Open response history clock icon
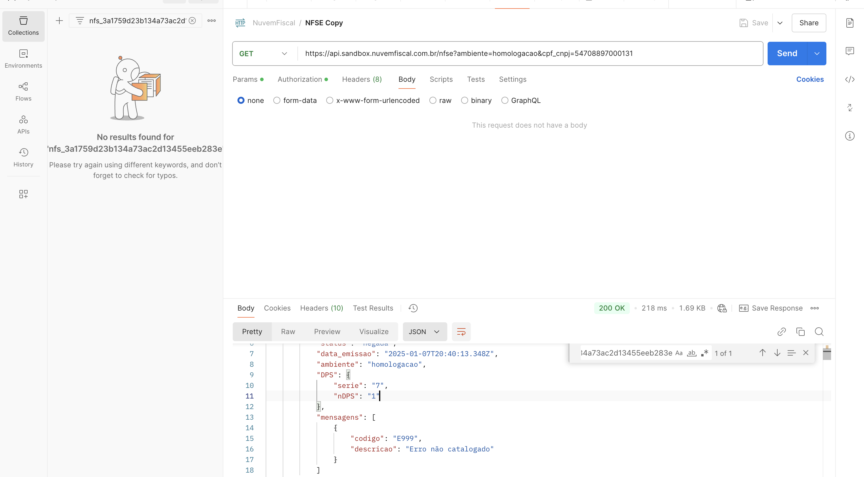Screen dimensions: 864x477 pyautogui.click(x=413, y=308)
